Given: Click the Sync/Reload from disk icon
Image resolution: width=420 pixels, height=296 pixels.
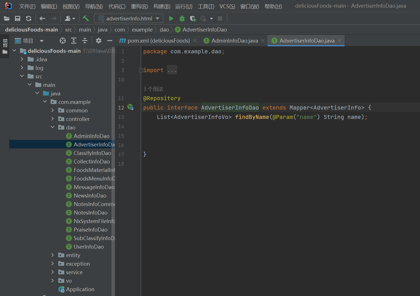Looking at the screenshot, I should pos(29,18).
